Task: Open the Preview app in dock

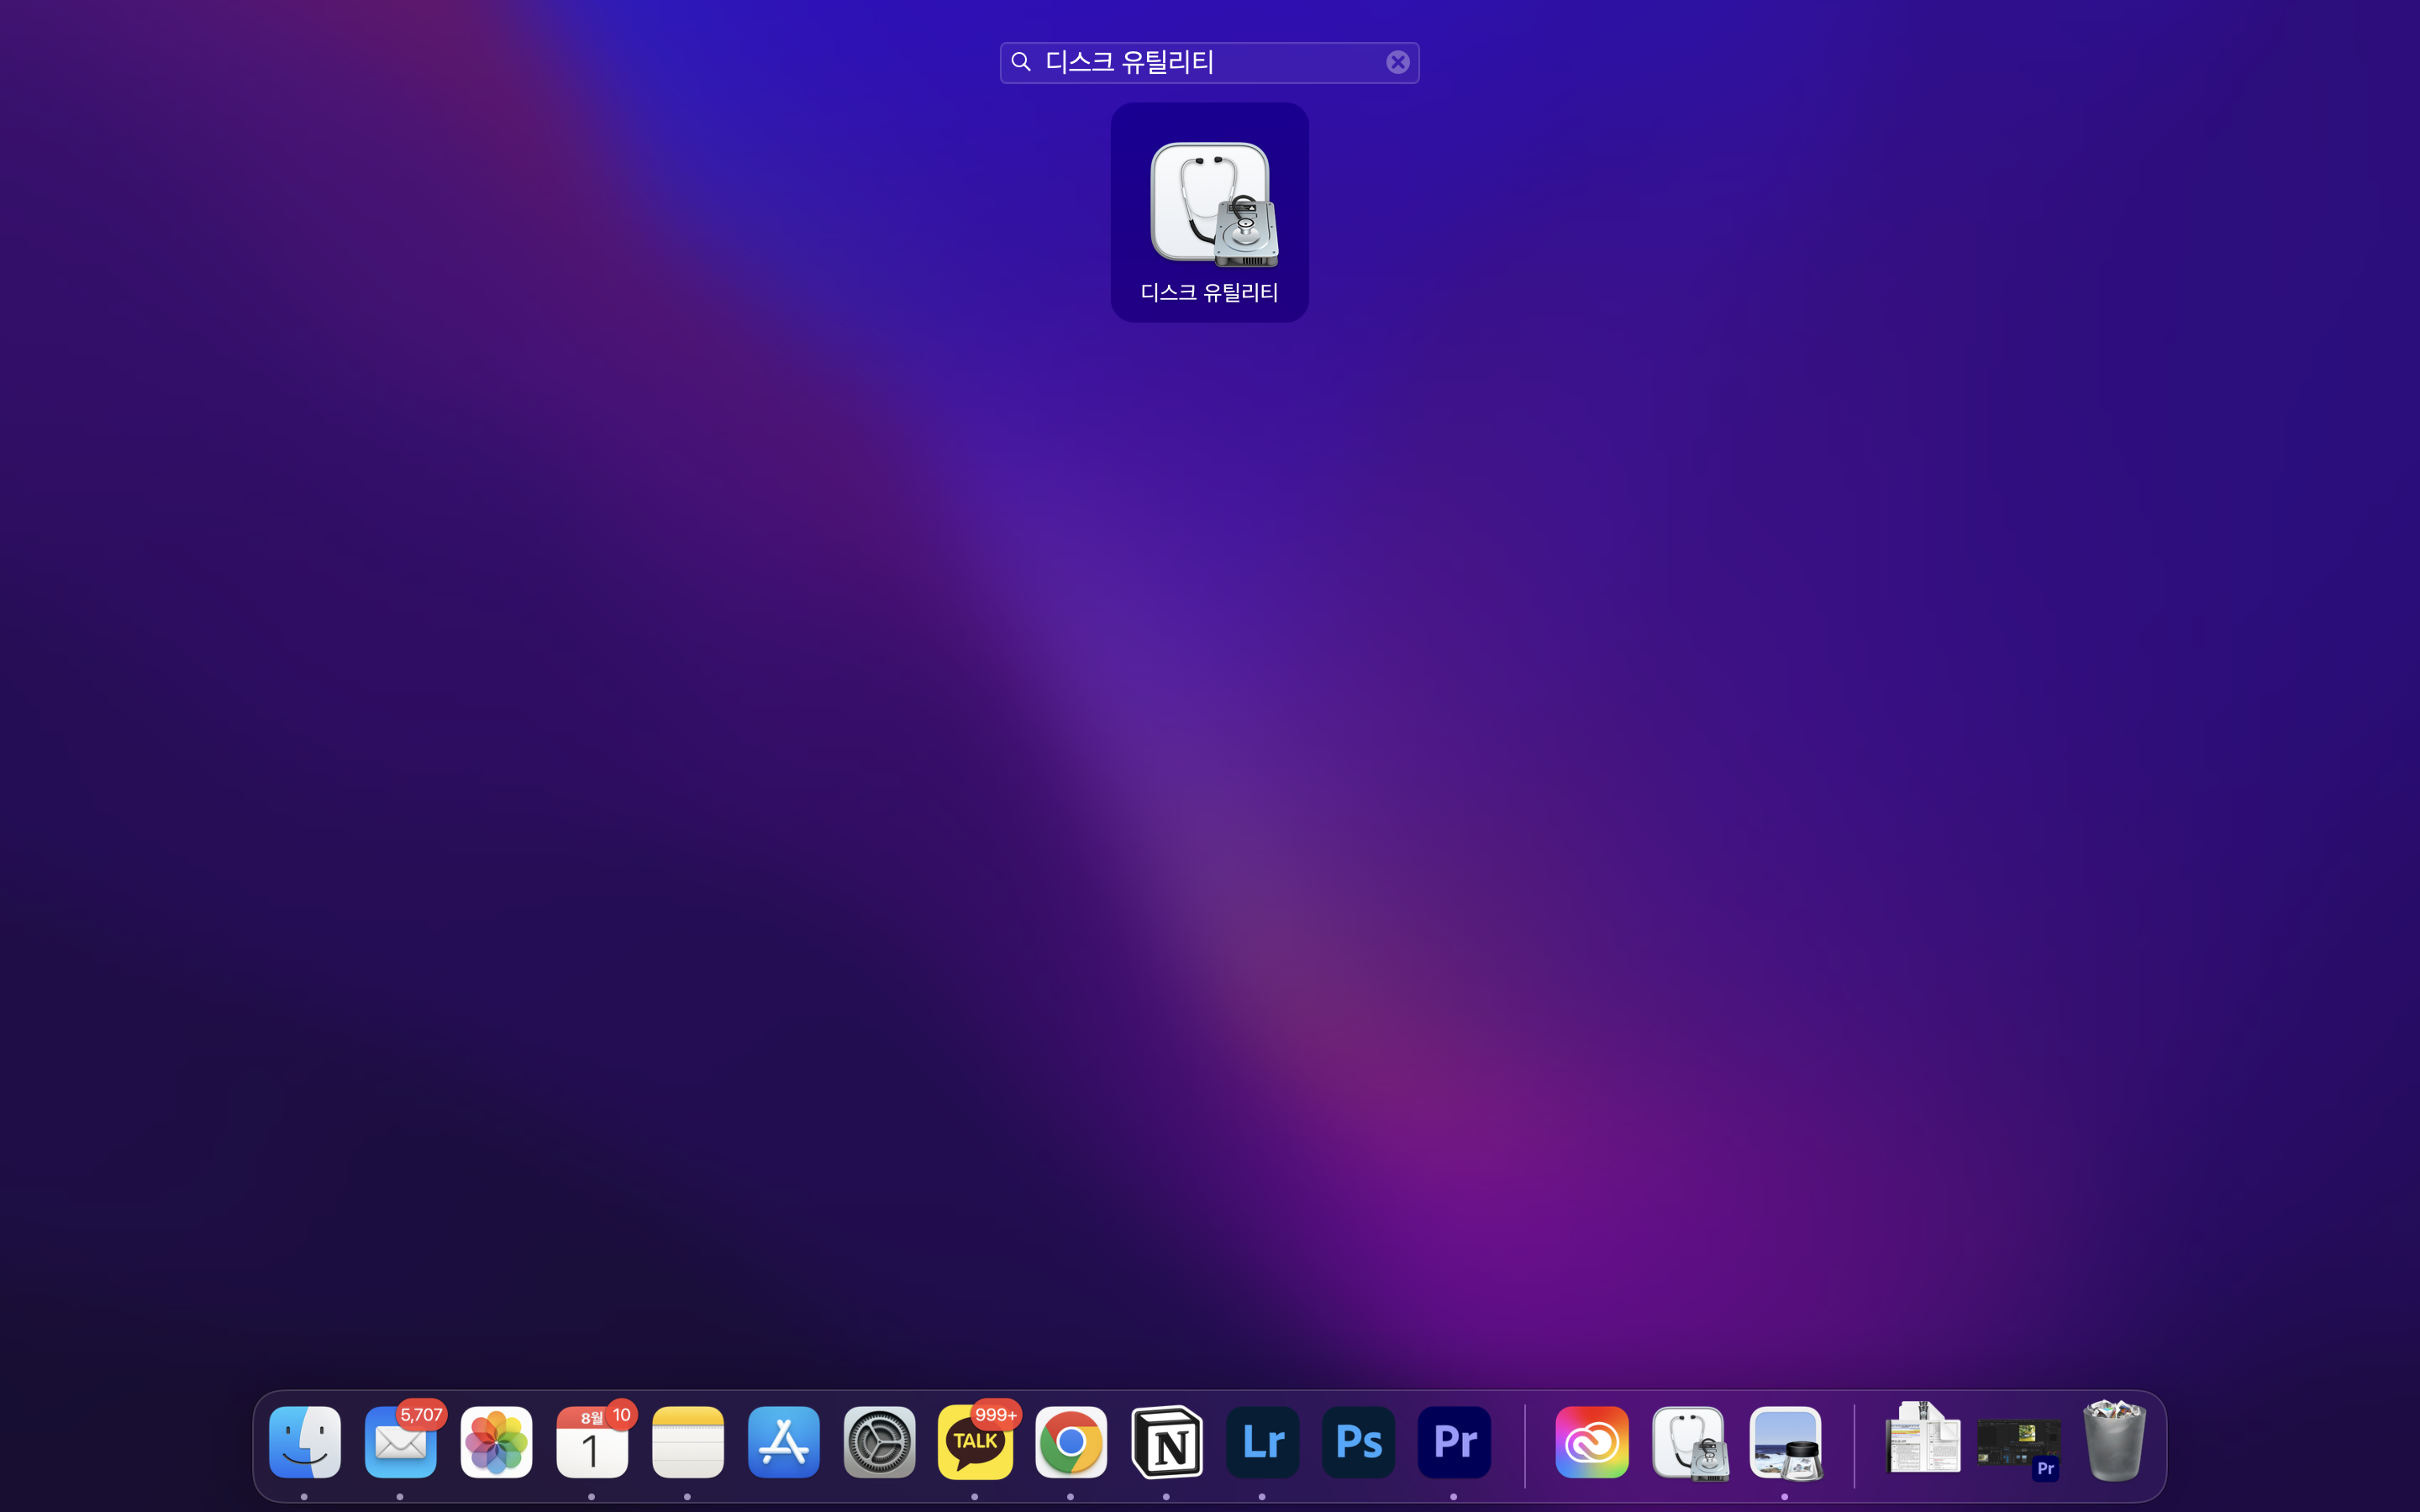Action: (1785, 1442)
